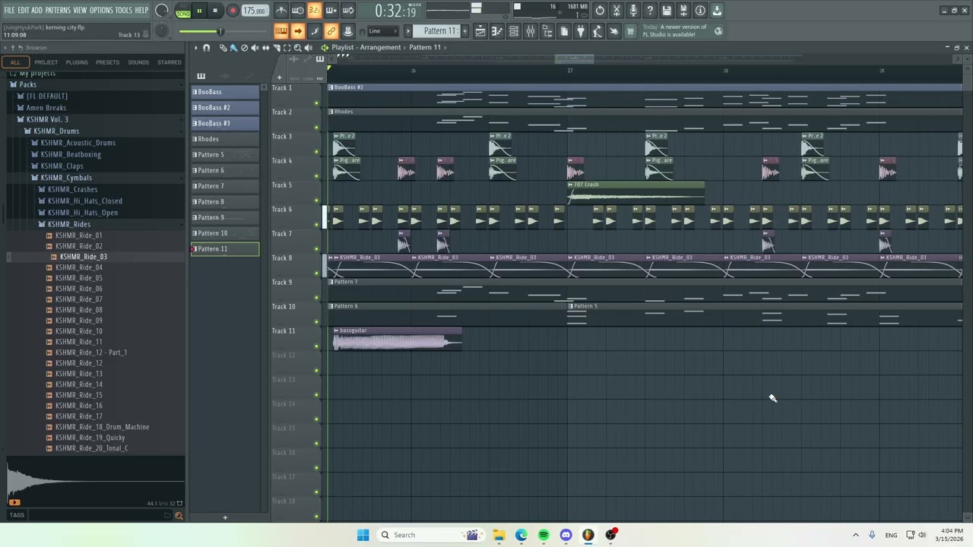
Task: Switch browser to STARRED tab
Action: [x=170, y=62]
